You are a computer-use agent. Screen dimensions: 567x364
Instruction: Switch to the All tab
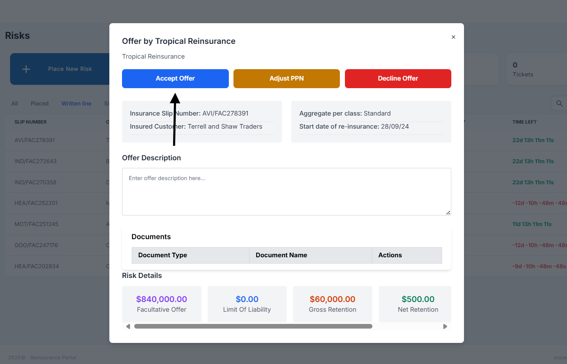15,103
